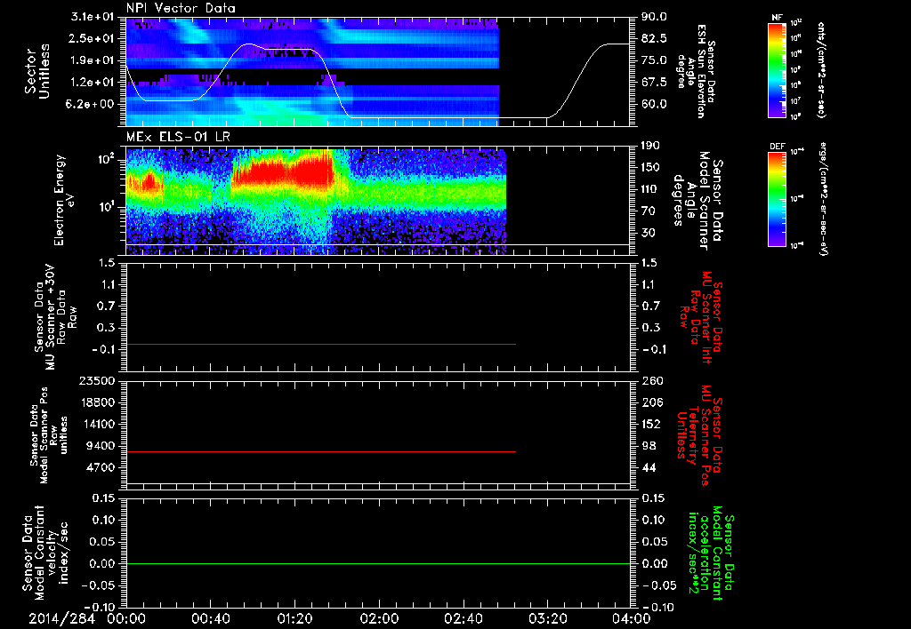Viewport: 911px width, 629px height.
Task: Click the "Model Scanner Pos Raw unitless" axis title
Action: pos(48,435)
